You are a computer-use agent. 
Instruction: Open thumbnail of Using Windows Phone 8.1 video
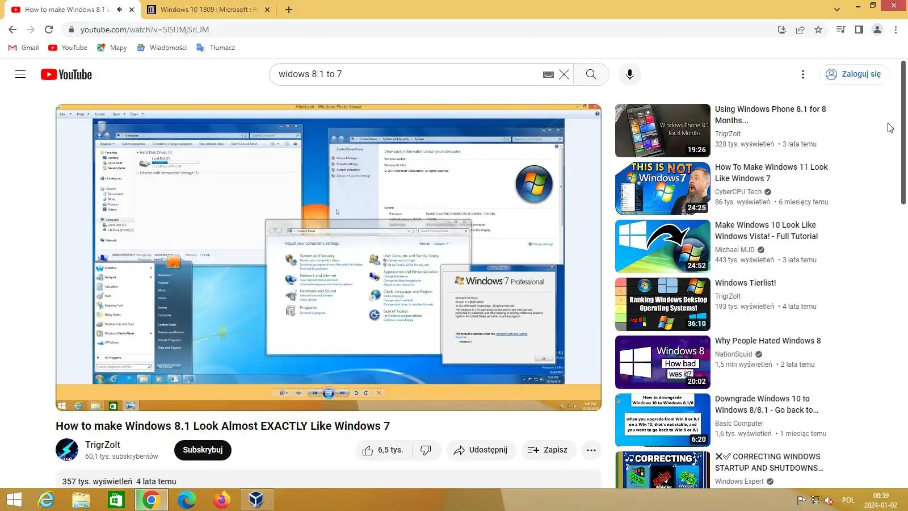click(x=663, y=131)
